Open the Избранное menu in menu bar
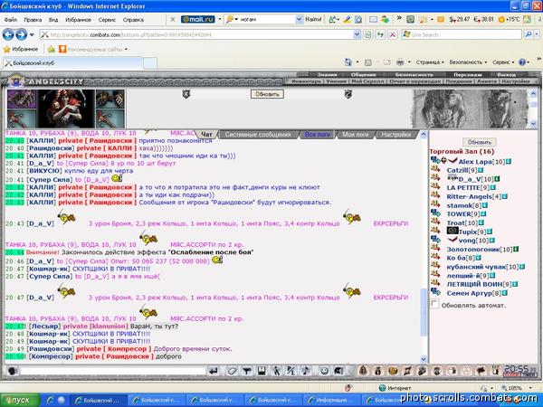This screenshot has width=543, height=407. (78, 20)
